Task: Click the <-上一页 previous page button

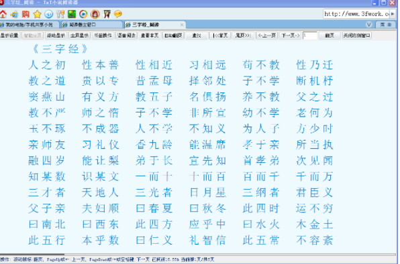Action: [266, 36]
